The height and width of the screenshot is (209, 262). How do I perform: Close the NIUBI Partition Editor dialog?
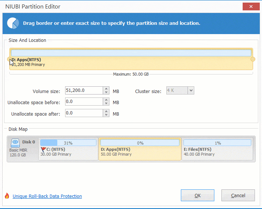(x=251, y=7)
